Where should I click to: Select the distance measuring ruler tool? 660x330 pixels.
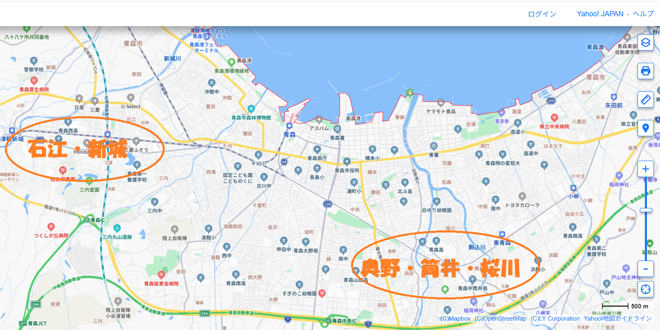[645, 100]
